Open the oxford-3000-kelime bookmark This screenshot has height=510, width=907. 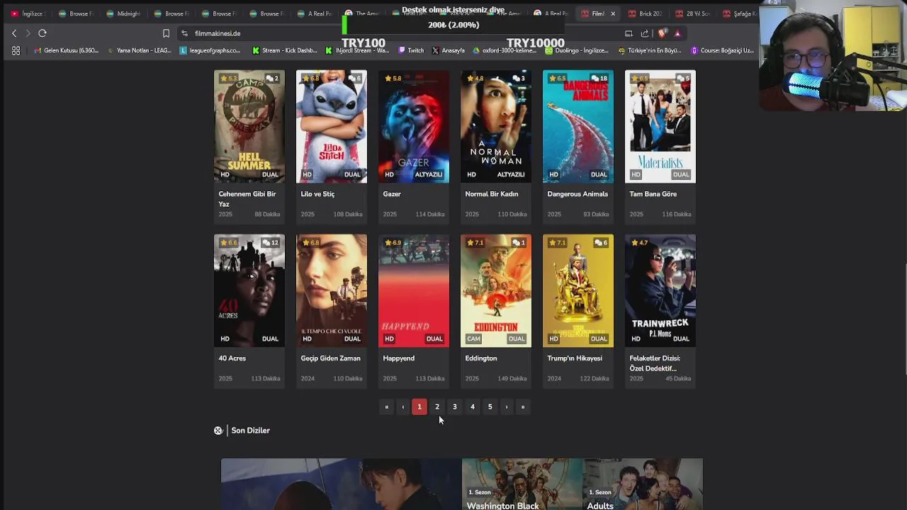point(504,50)
